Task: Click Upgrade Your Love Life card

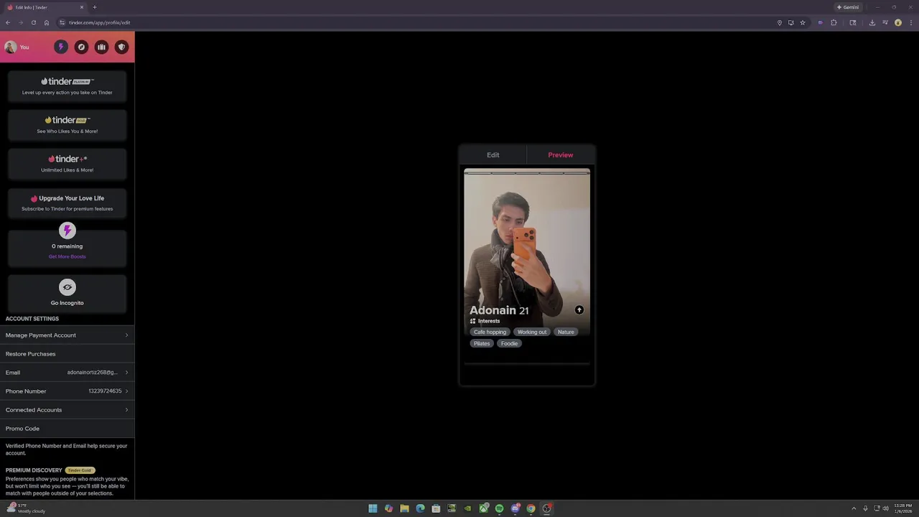Action: [67, 202]
